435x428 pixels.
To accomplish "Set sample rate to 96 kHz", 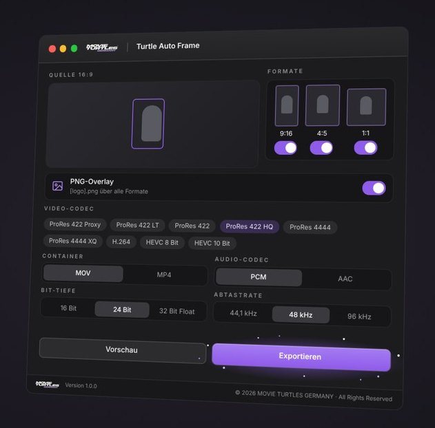I will (x=360, y=317).
